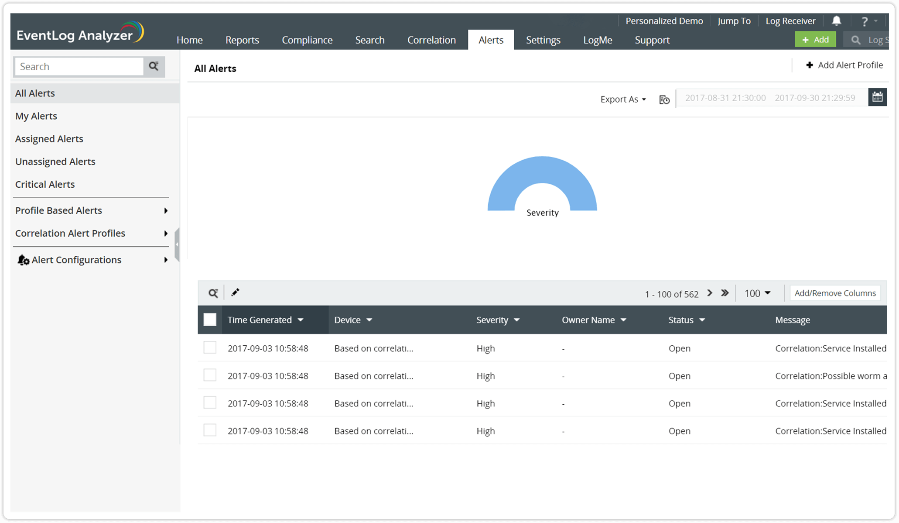
Task: Go to next page of alerts
Action: (x=710, y=293)
